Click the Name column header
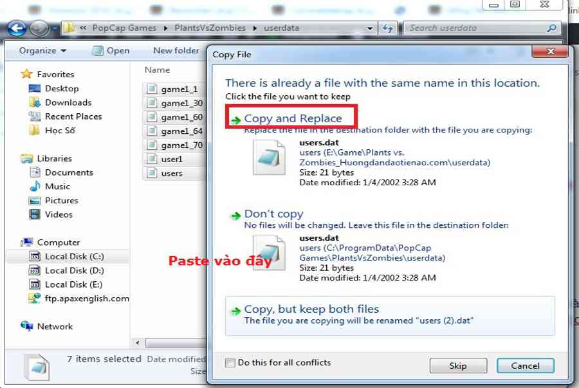Screen dimensions: 579x388 (x=158, y=69)
